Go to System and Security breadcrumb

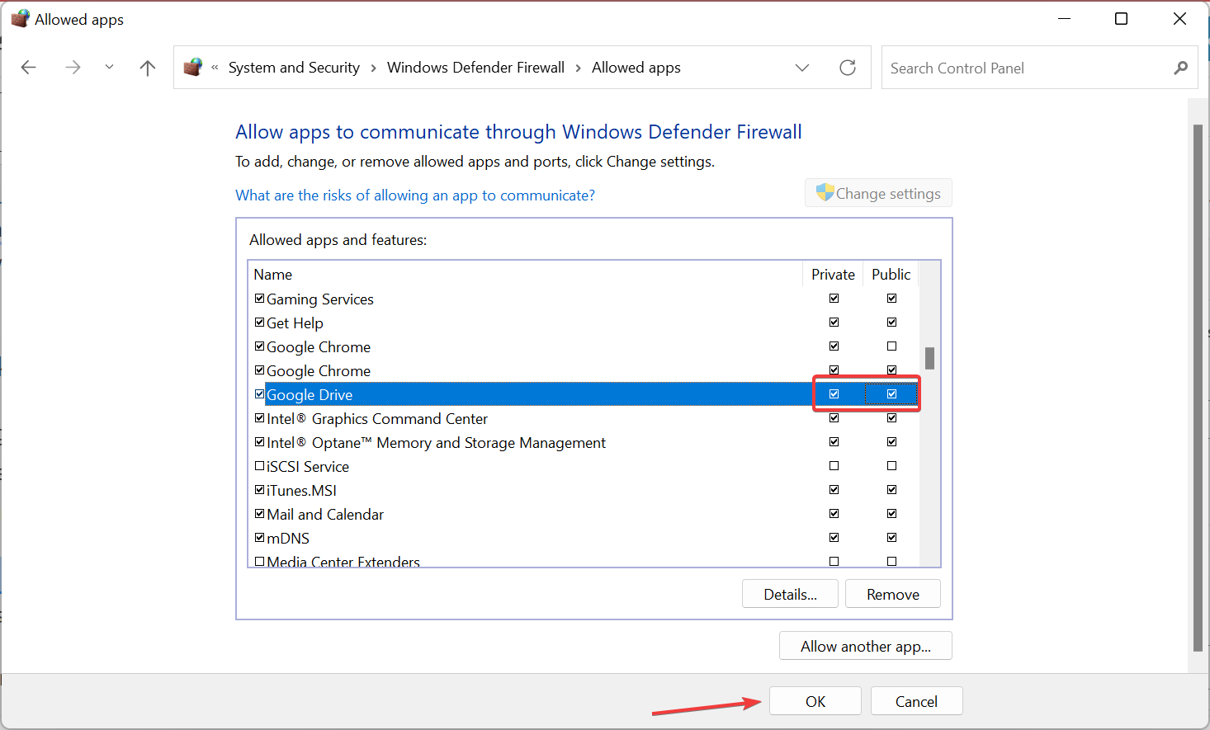294,68
